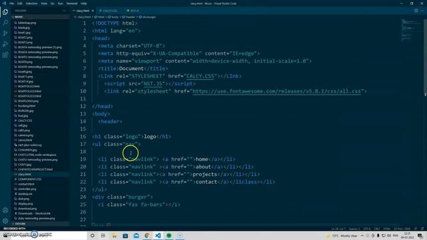
Task: Open the Explorer view in activity bar
Action: [5, 12]
